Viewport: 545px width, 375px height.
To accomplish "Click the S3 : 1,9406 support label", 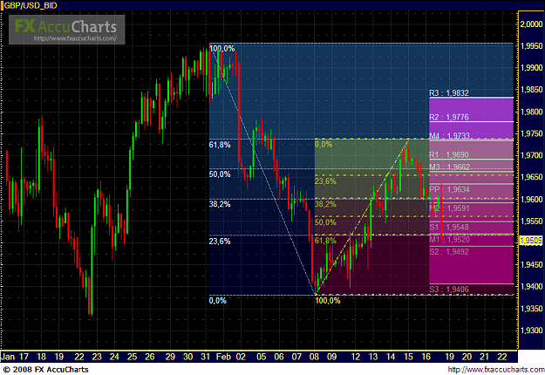I will pos(449,290).
